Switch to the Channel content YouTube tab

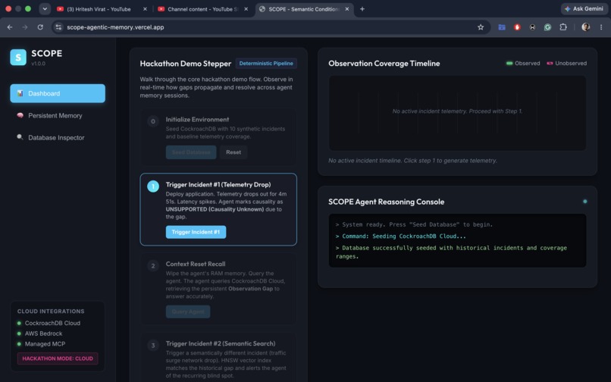pyautogui.click(x=202, y=9)
